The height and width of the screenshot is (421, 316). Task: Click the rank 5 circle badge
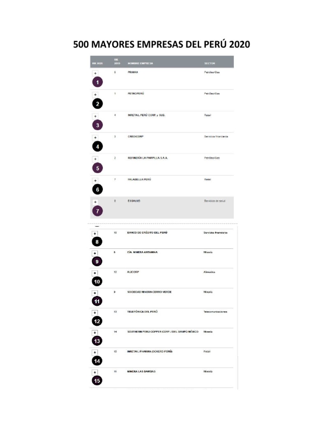click(98, 168)
